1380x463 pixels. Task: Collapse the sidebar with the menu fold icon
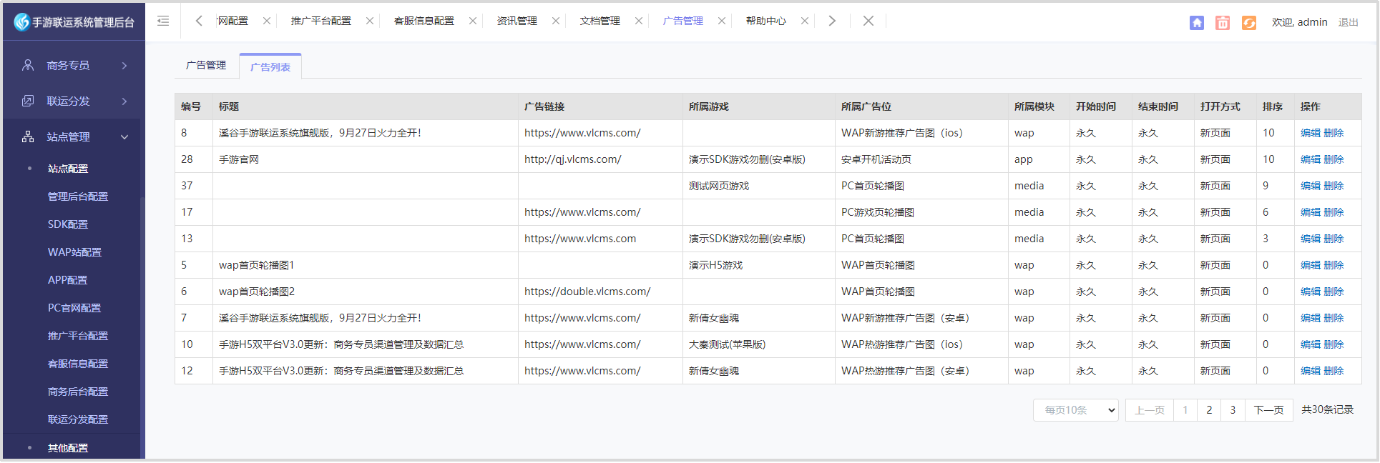point(163,21)
